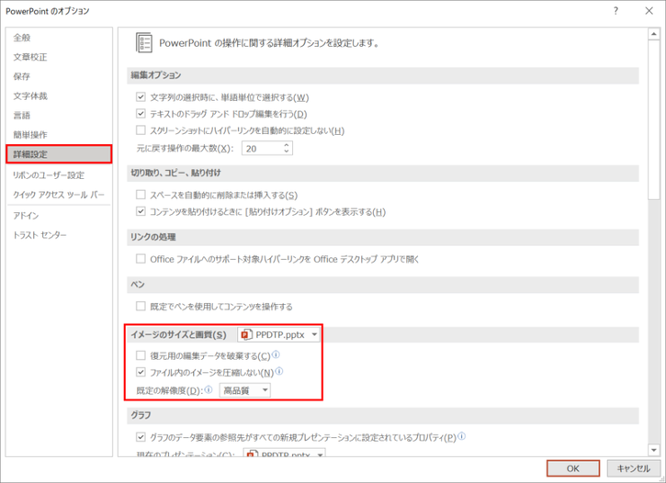Viewport: 666px width, 483px height.
Task: Decrease the undo count with down arrow
Action: click(x=287, y=152)
